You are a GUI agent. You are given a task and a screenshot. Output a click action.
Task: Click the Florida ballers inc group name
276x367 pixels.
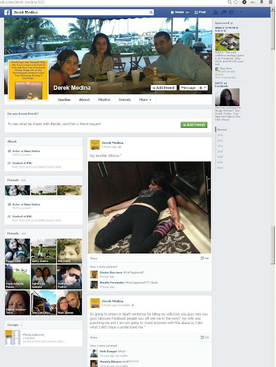[x=33, y=335]
